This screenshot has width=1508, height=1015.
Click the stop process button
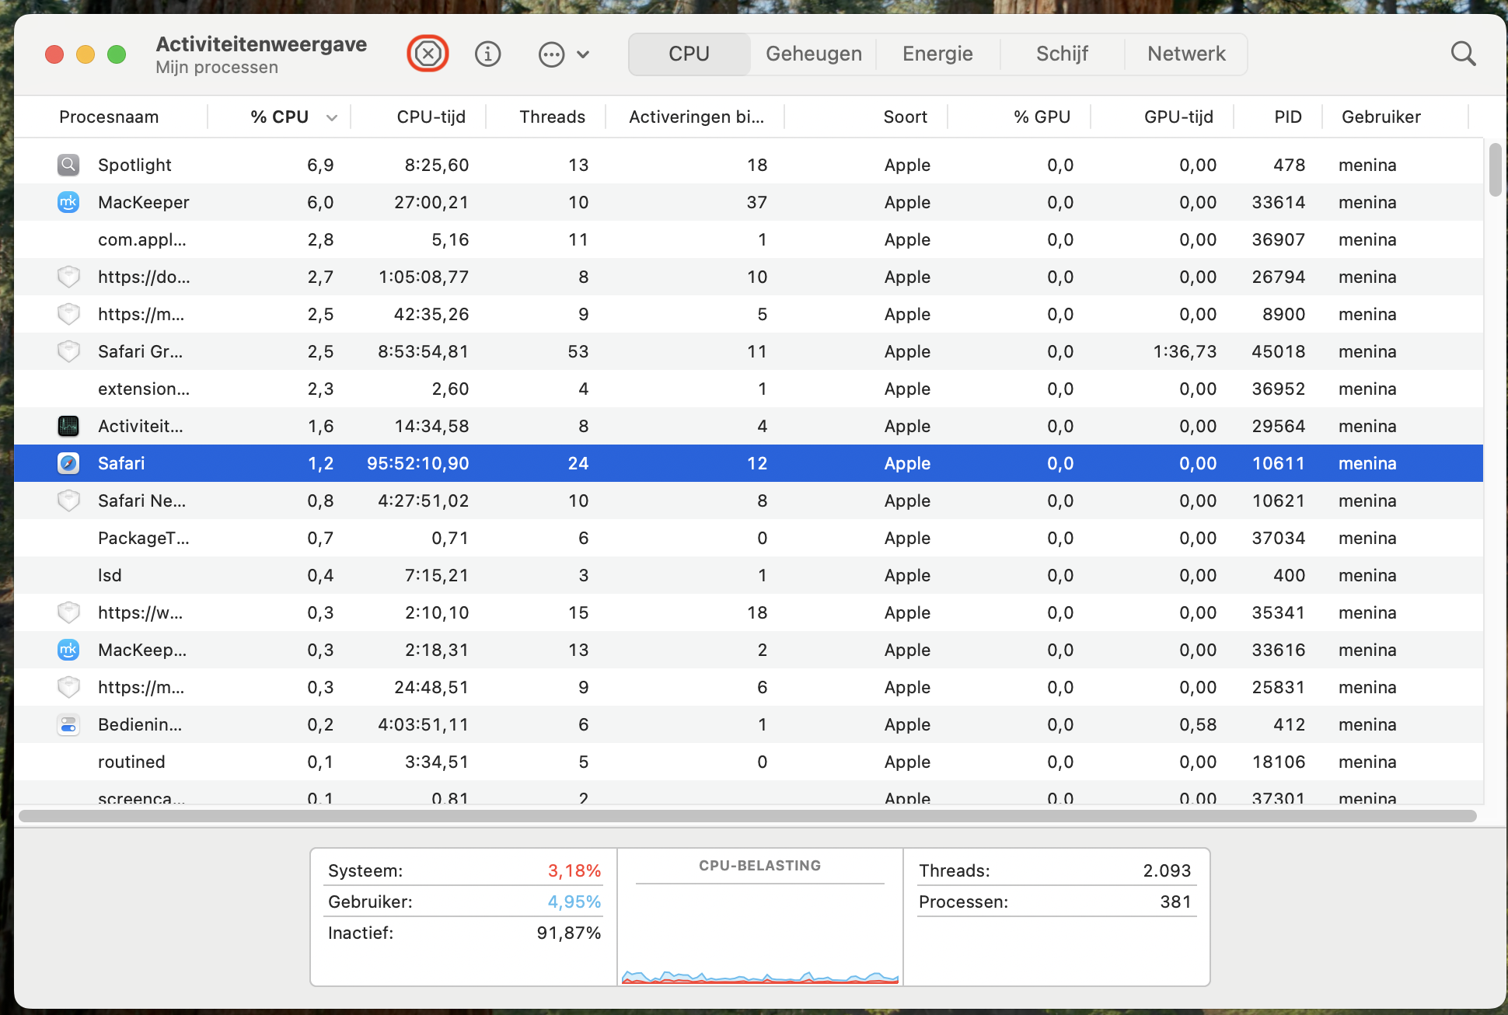tap(428, 54)
